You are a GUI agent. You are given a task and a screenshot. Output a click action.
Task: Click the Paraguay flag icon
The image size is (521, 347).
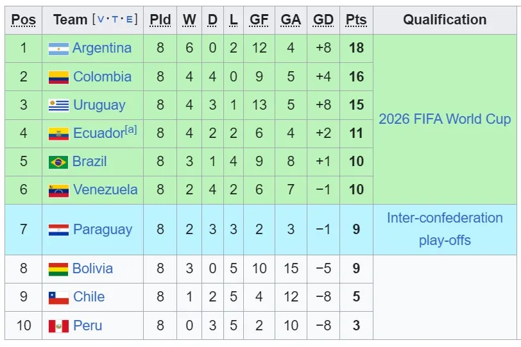(x=58, y=230)
